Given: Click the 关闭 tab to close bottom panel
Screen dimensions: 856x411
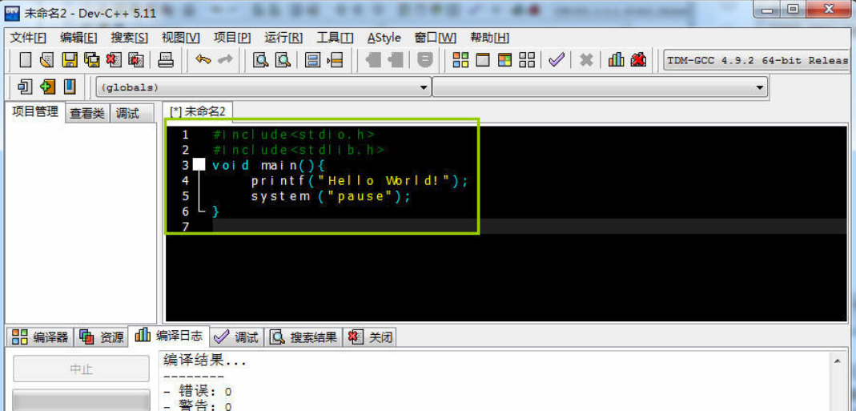Looking at the screenshot, I should click(x=370, y=337).
